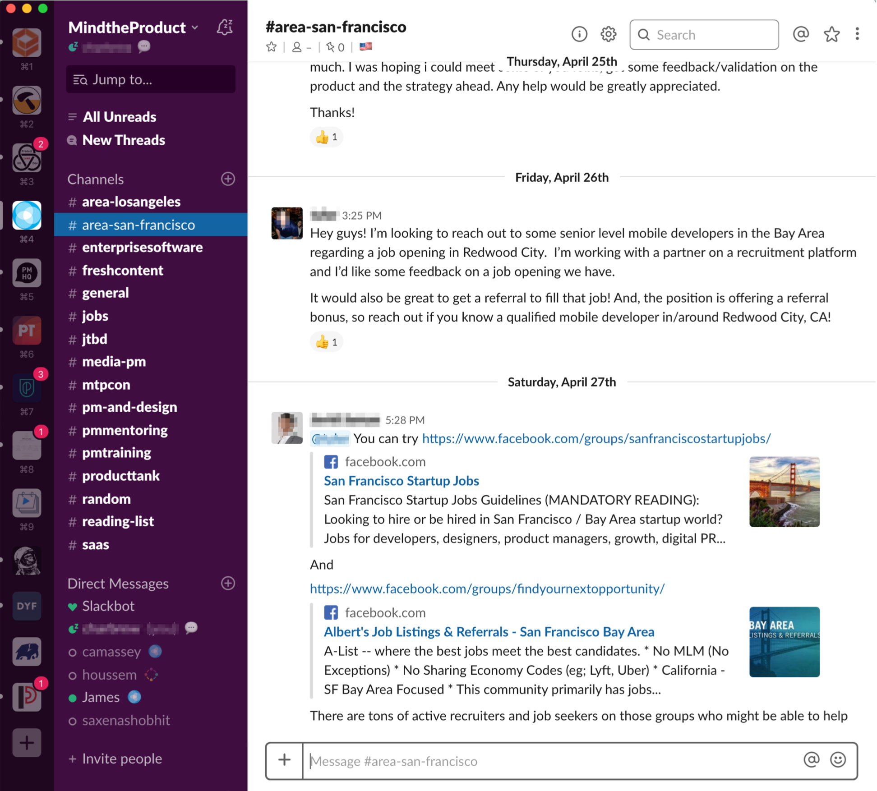
Task: Switch to workspace ⌘7 with 3 notifications
Action: [x=27, y=388]
